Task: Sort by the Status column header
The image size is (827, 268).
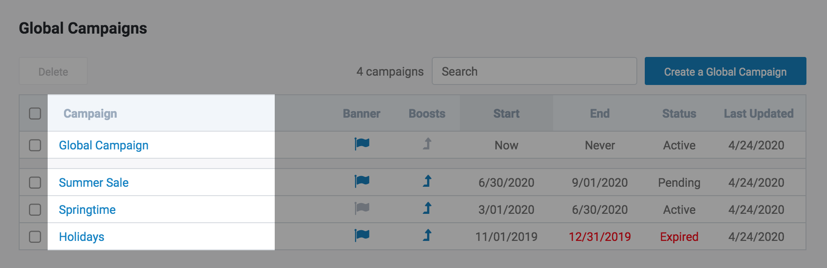Action: [x=679, y=113]
